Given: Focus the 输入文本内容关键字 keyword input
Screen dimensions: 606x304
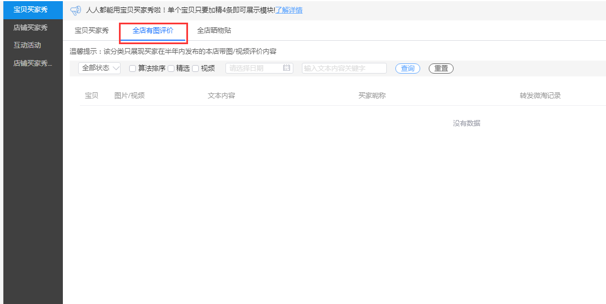Looking at the screenshot, I should 344,68.
